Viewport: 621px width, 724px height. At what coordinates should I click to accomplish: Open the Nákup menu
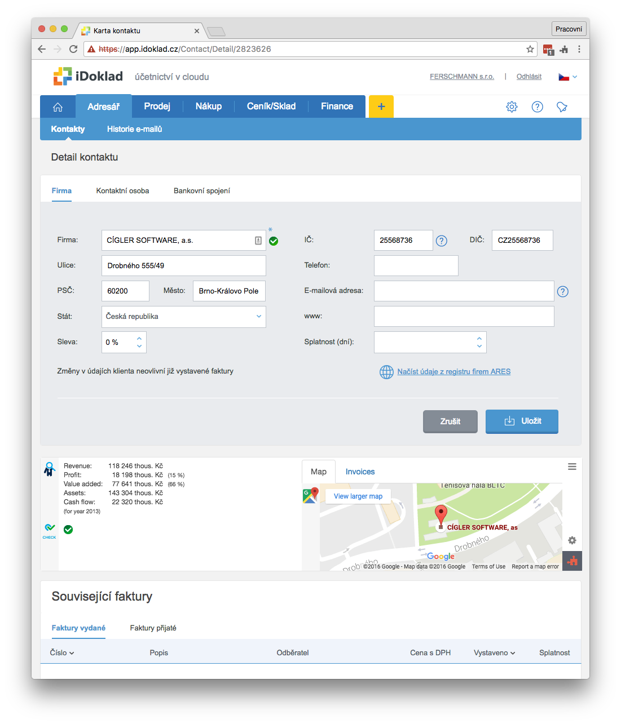209,106
